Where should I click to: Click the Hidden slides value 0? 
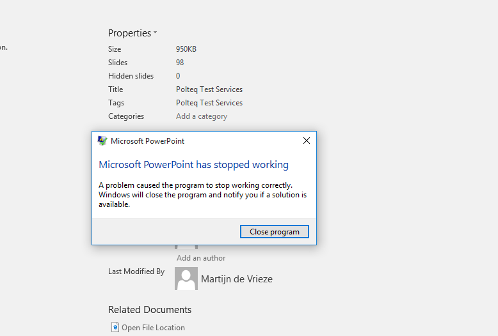[178, 76]
